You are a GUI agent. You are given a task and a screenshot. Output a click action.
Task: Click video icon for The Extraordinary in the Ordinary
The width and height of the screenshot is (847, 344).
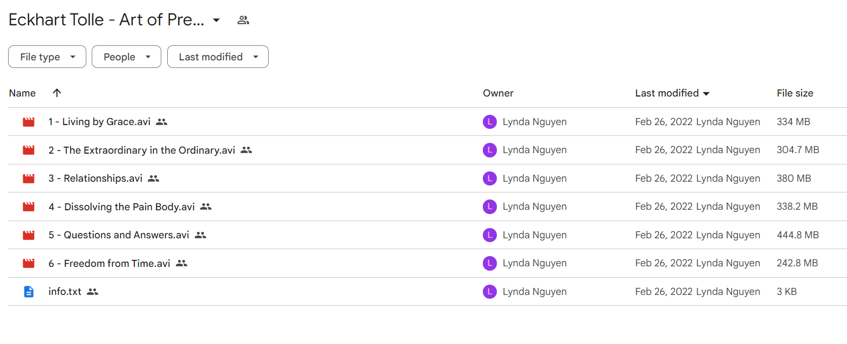[29, 150]
